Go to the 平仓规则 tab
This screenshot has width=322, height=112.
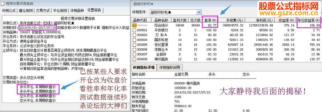(60, 11)
